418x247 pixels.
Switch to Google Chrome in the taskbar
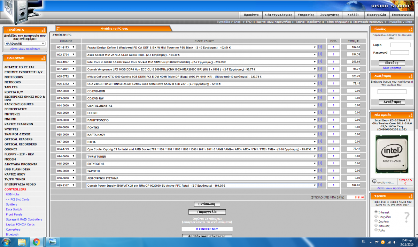point(36,242)
